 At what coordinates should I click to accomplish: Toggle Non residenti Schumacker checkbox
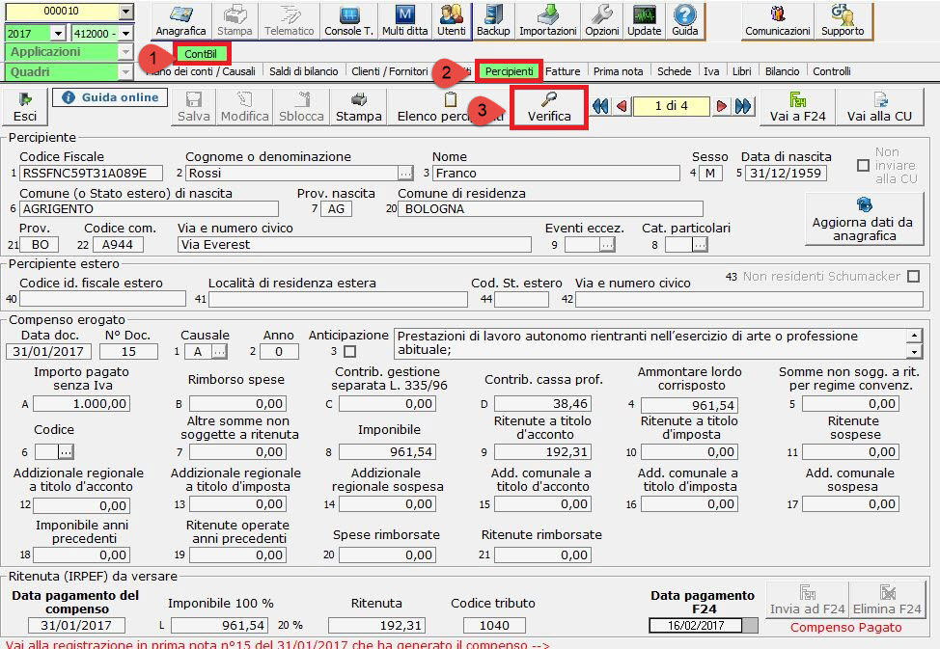coord(913,277)
